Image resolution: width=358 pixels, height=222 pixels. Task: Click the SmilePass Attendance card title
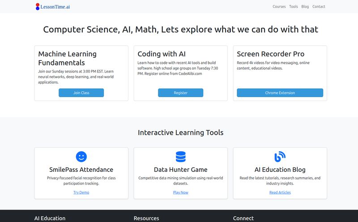tap(81, 170)
